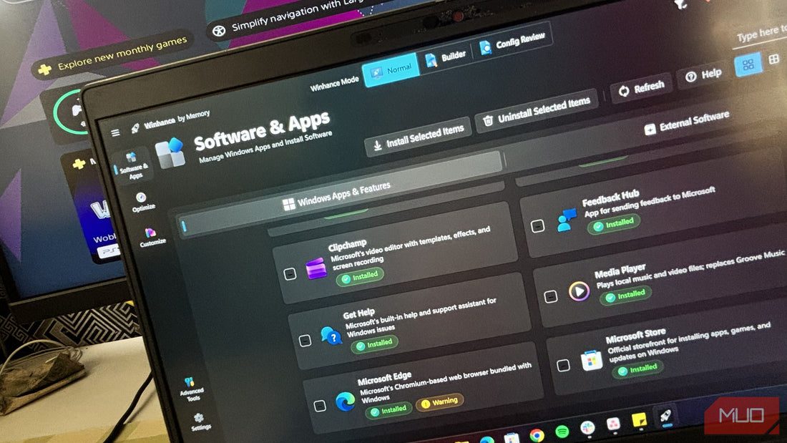Tick the Clipchamp checkbox
Image resolution: width=787 pixels, height=443 pixels.
pyautogui.click(x=290, y=273)
